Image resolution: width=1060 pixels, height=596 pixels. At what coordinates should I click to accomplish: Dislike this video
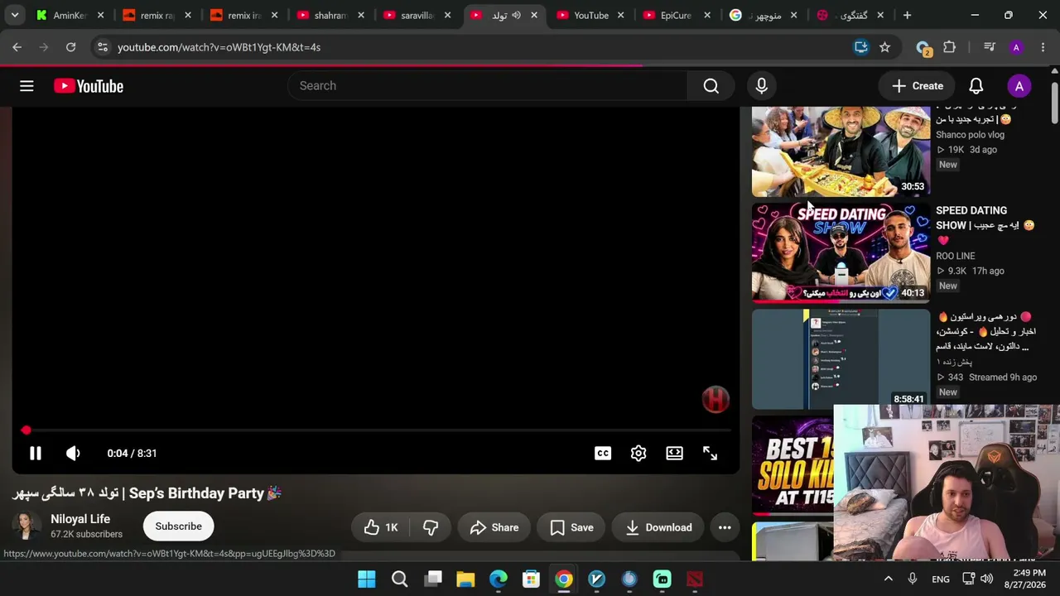(x=431, y=527)
